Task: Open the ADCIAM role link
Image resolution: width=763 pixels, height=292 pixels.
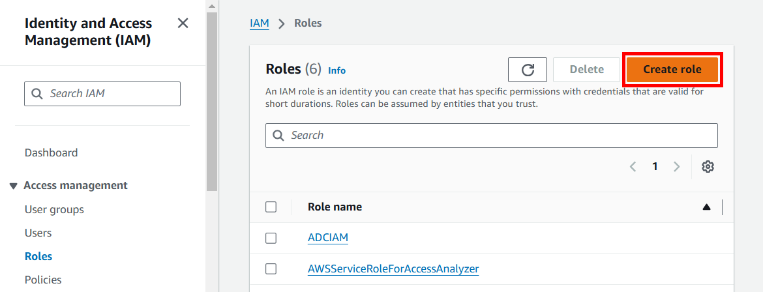Action: pos(328,238)
